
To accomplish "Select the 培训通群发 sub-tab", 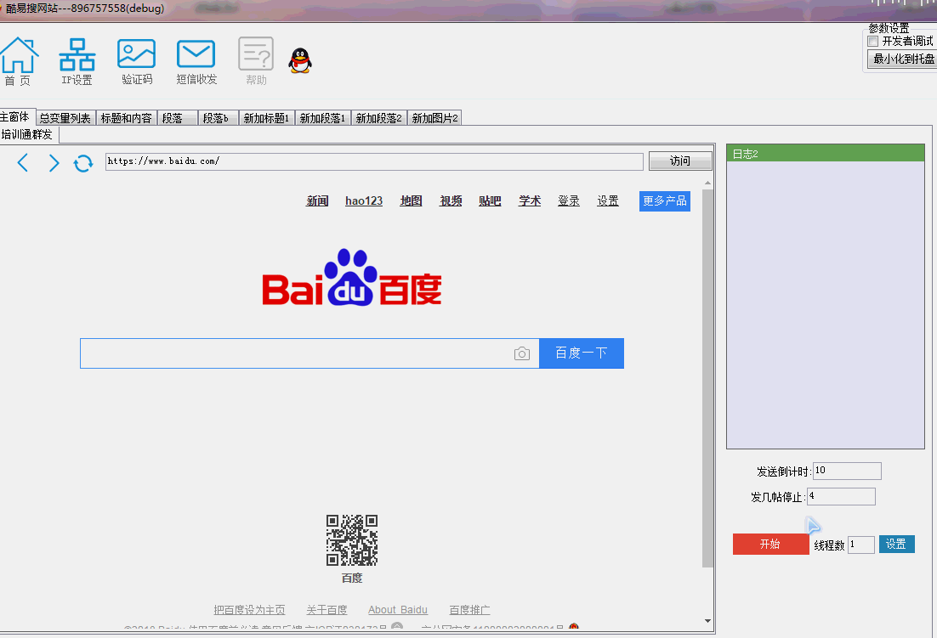I will (28, 134).
